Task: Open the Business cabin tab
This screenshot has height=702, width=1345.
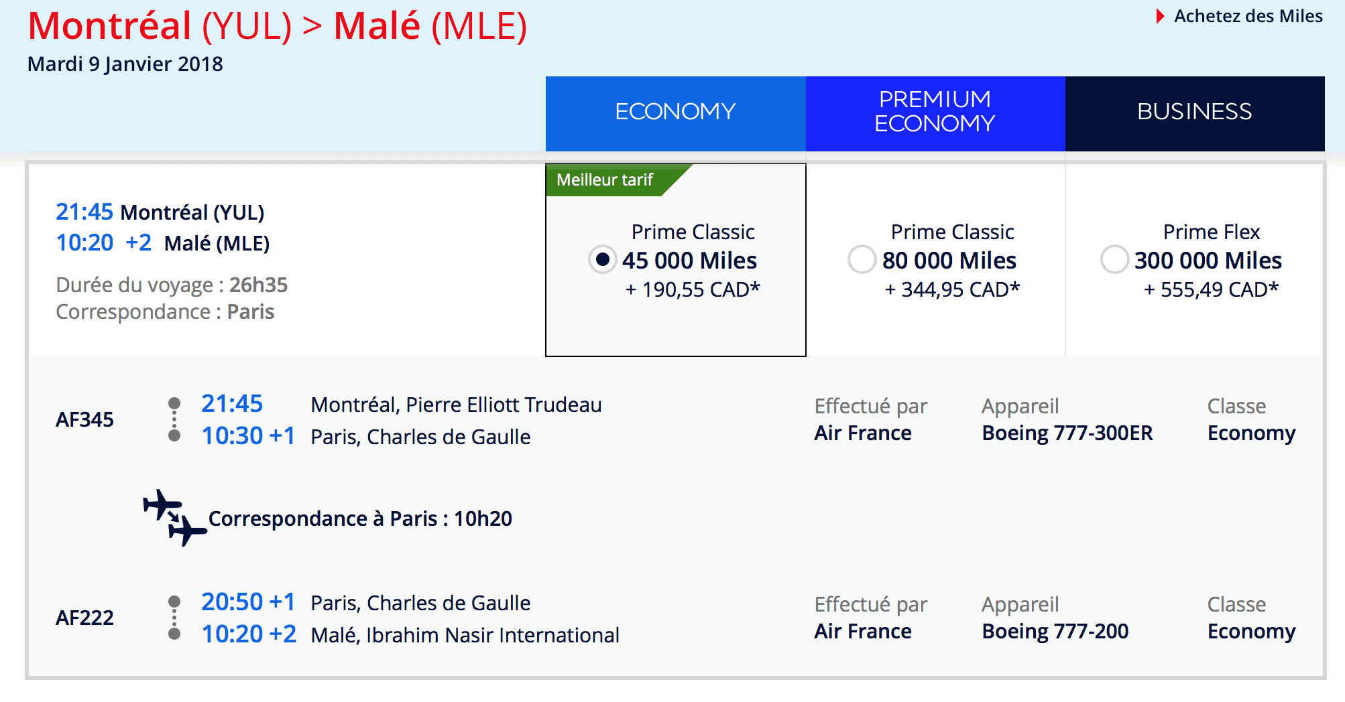Action: [x=1194, y=112]
